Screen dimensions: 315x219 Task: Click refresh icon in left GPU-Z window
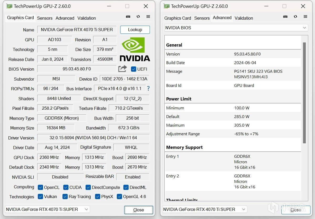click(x=138, y=16)
